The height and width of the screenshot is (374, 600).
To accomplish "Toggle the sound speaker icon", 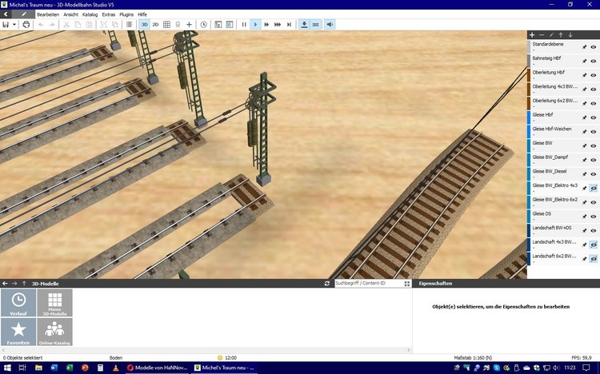I will click(x=330, y=25).
